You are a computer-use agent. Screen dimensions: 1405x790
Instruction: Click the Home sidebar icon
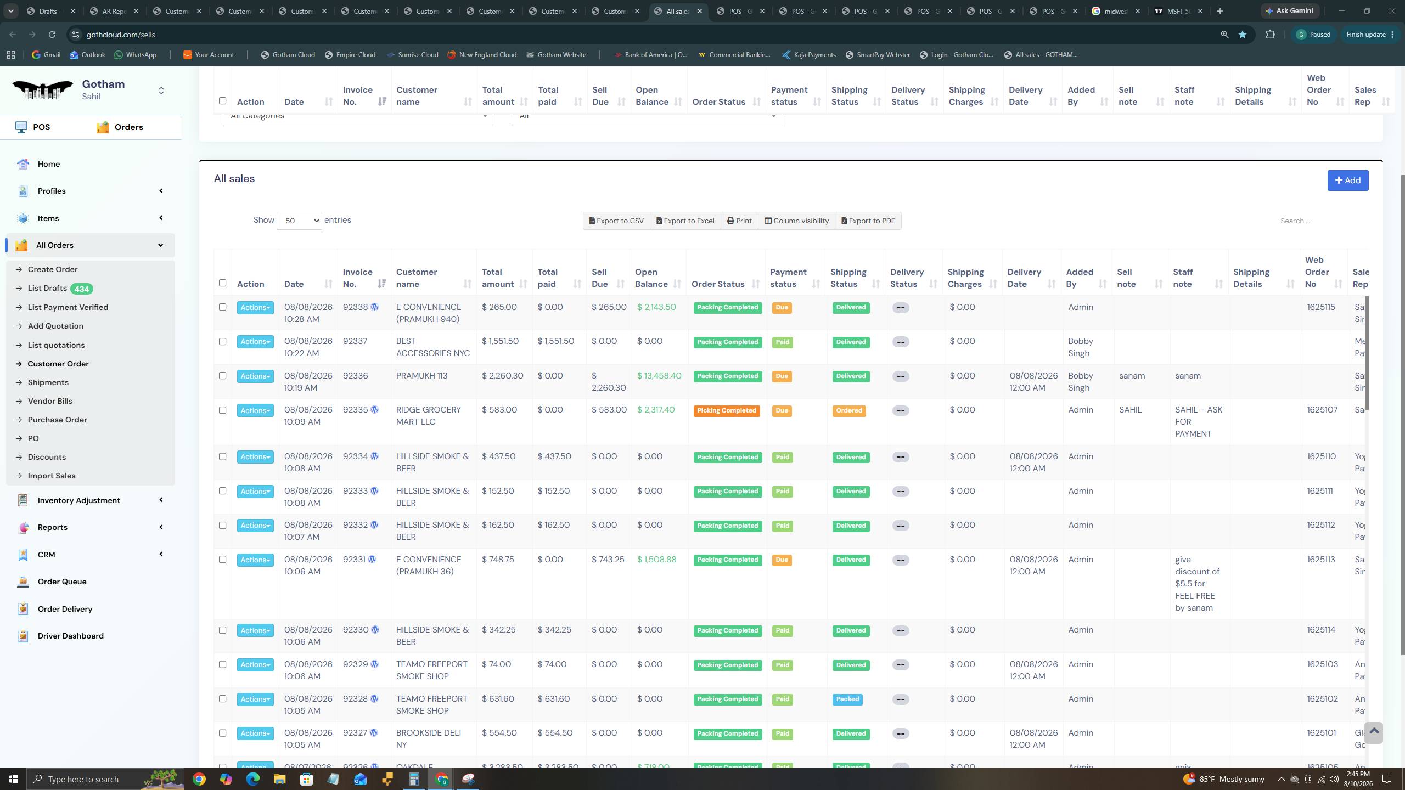tap(23, 164)
